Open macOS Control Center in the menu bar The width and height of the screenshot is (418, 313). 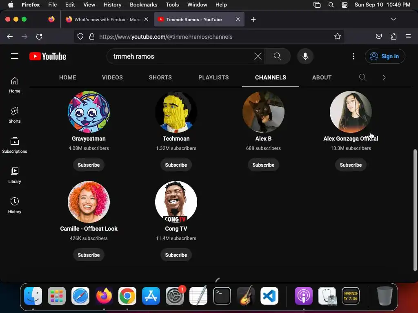click(345, 5)
